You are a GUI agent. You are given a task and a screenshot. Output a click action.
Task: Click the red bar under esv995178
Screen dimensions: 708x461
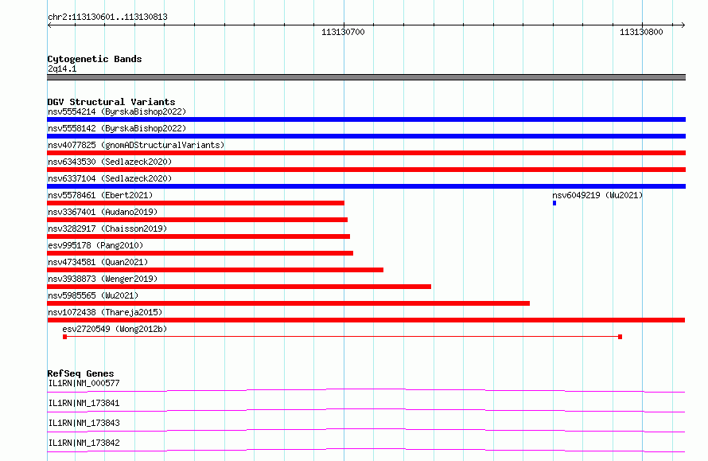pyautogui.click(x=200, y=253)
